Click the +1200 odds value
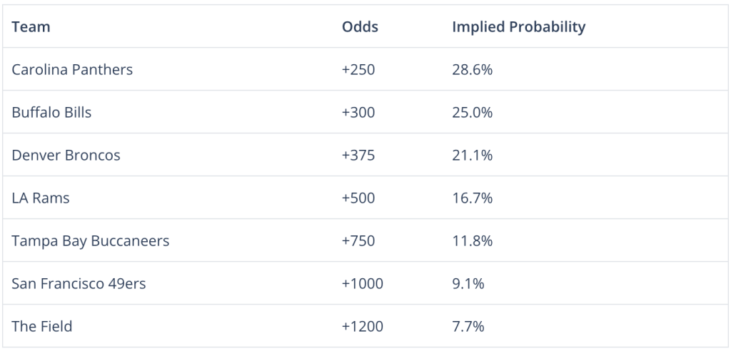 [362, 326]
